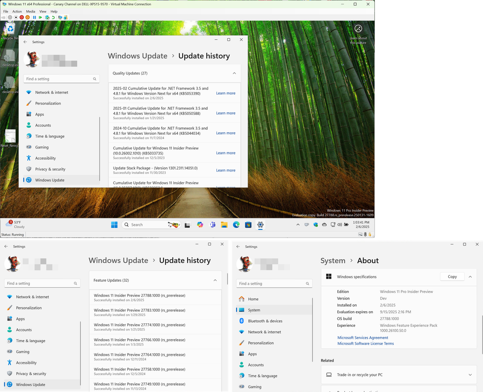Image resolution: width=483 pixels, height=392 pixels.
Task: Open the Help menu of VM Connection
Action: pos(54,11)
